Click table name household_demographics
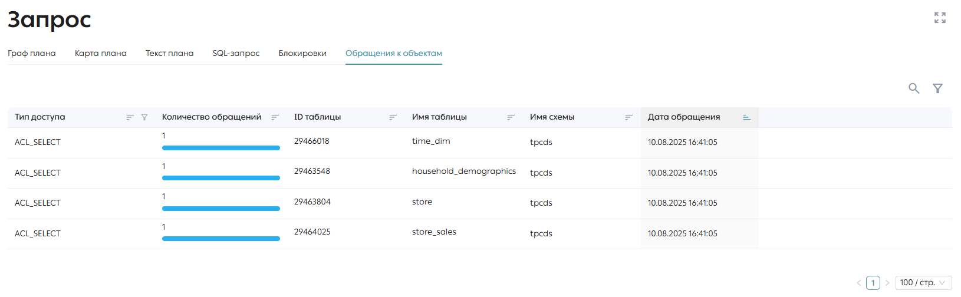The width and height of the screenshot is (961, 297). click(464, 171)
